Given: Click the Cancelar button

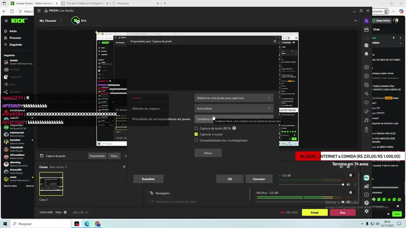Looking at the screenshot, I should coord(259,179).
